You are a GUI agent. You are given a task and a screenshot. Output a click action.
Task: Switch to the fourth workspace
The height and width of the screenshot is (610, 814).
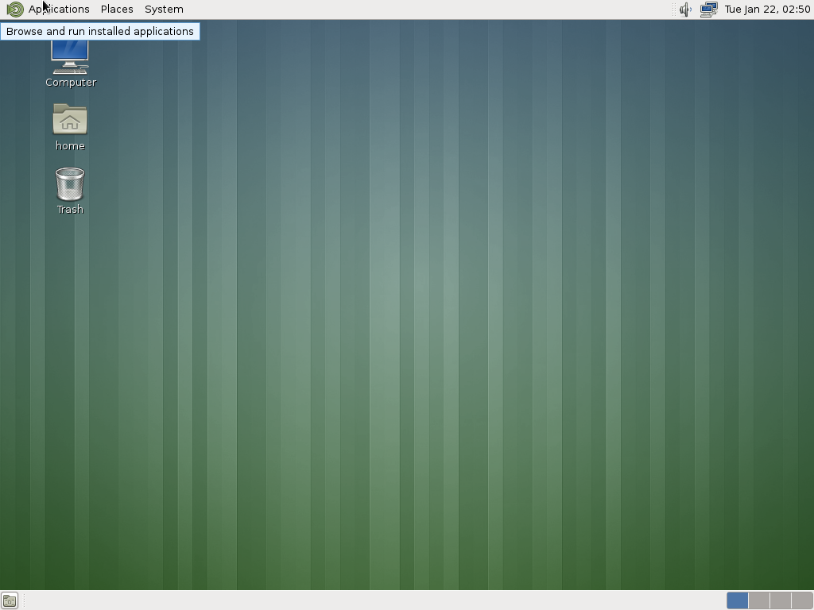tap(803, 601)
